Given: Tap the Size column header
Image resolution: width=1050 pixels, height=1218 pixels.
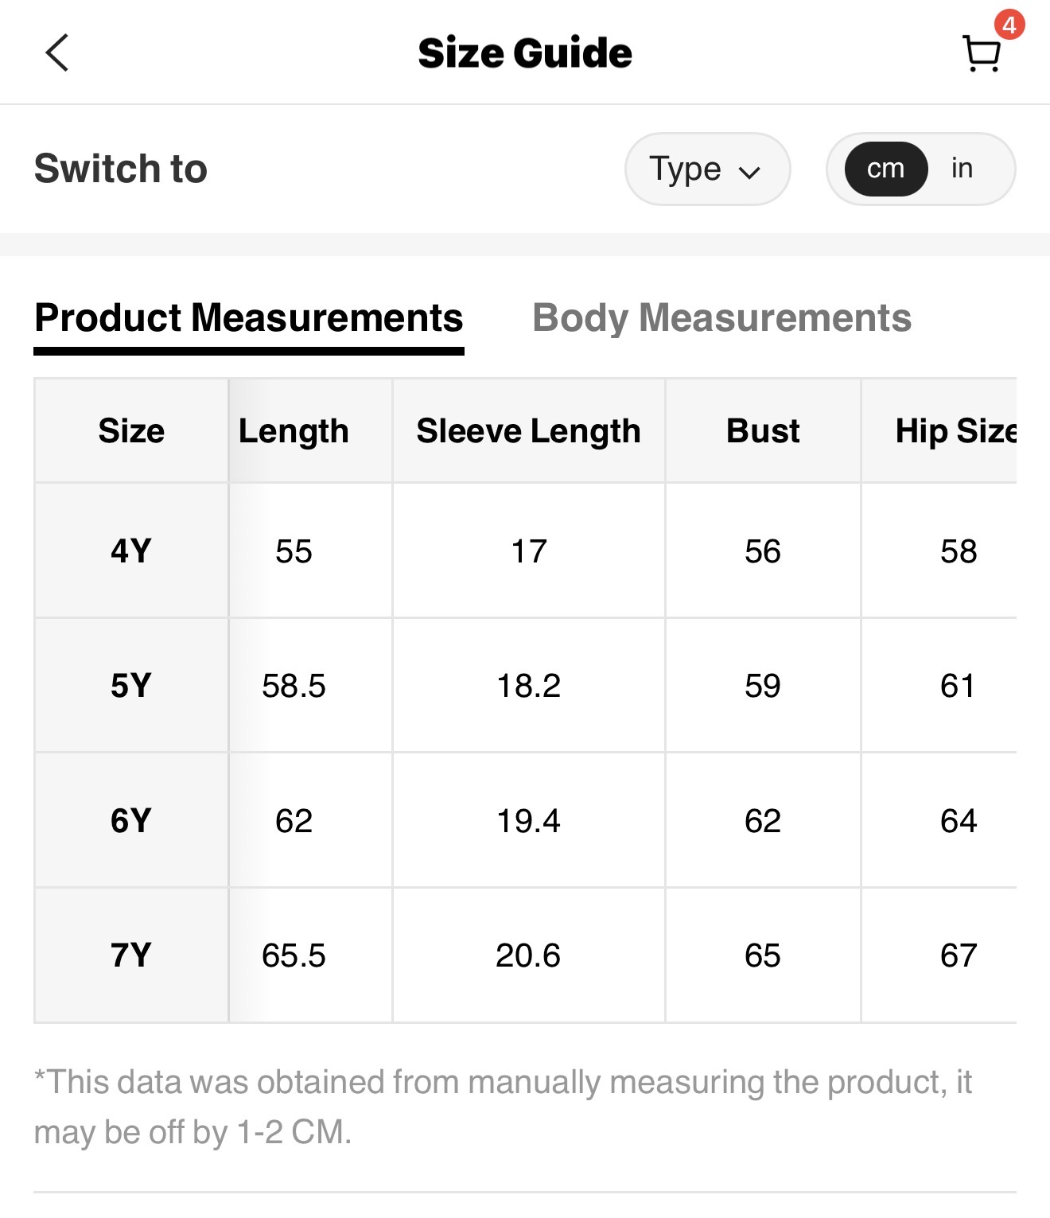Looking at the screenshot, I should [131, 431].
